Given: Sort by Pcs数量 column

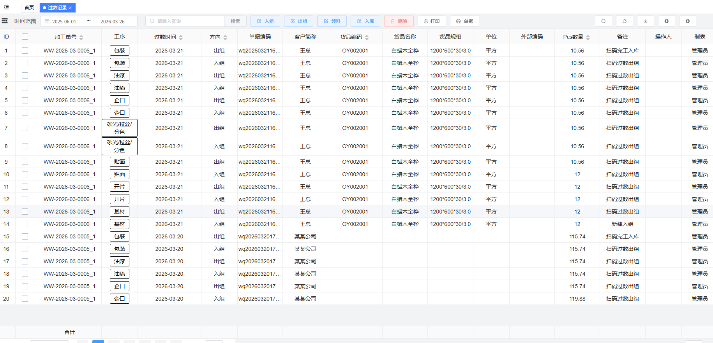Looking at the screenshot, I should (x=588, y=37).
